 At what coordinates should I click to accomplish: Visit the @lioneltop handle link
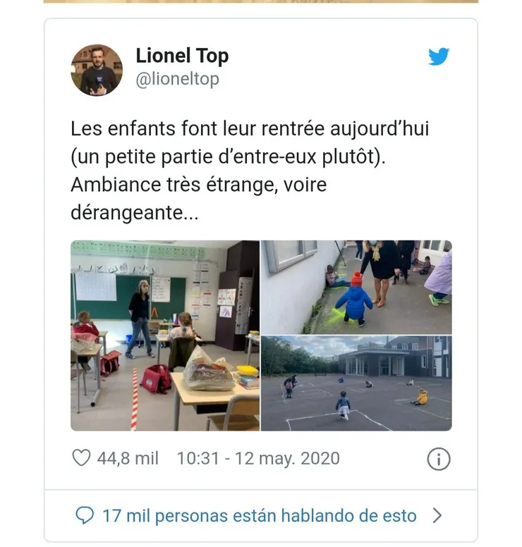coord(177,79)
